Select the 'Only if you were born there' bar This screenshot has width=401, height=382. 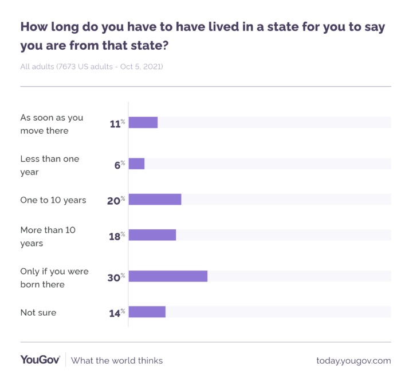point(168,277)
